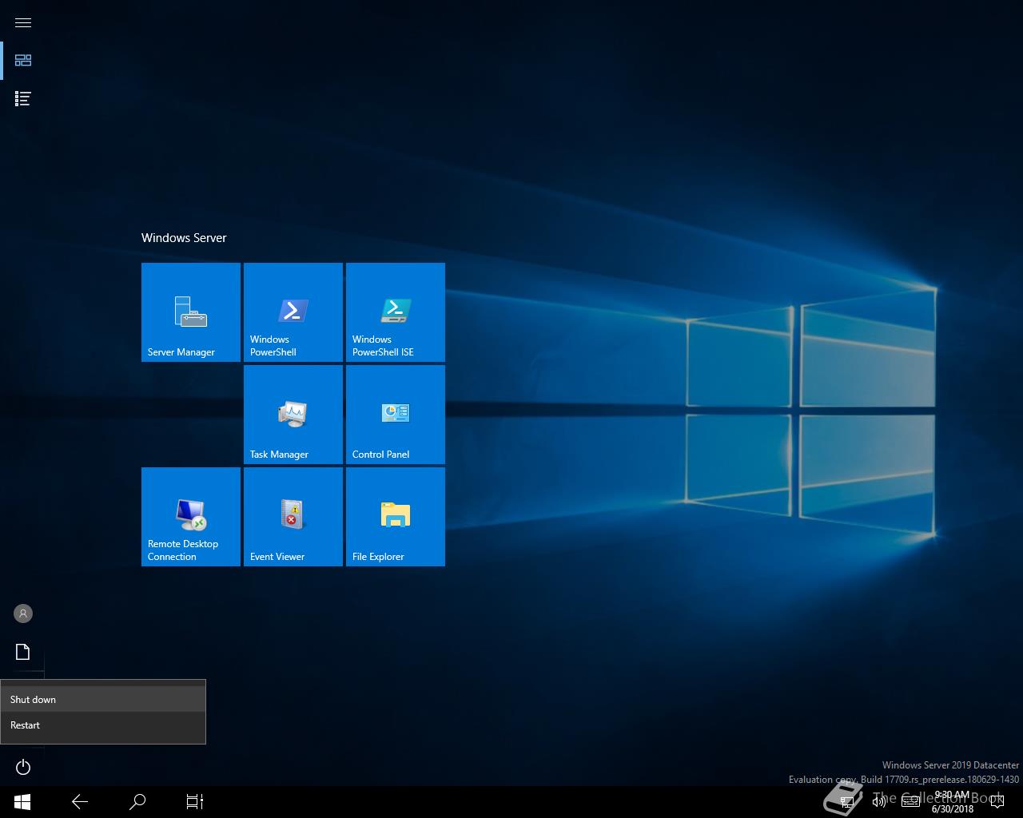Click the Windows Server group heading

pos(184,238)
